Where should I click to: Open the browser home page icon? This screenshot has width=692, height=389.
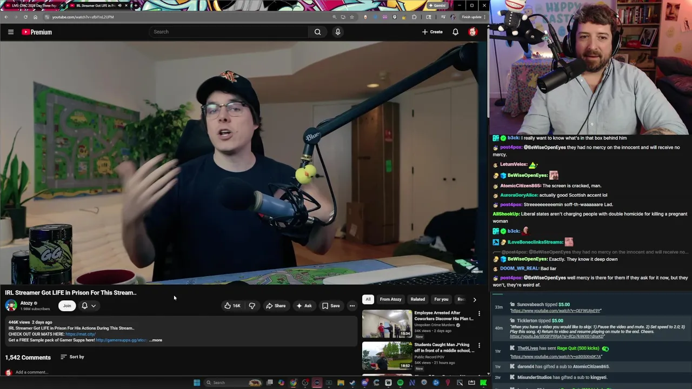pyautogui.click(x=35, y=17)
